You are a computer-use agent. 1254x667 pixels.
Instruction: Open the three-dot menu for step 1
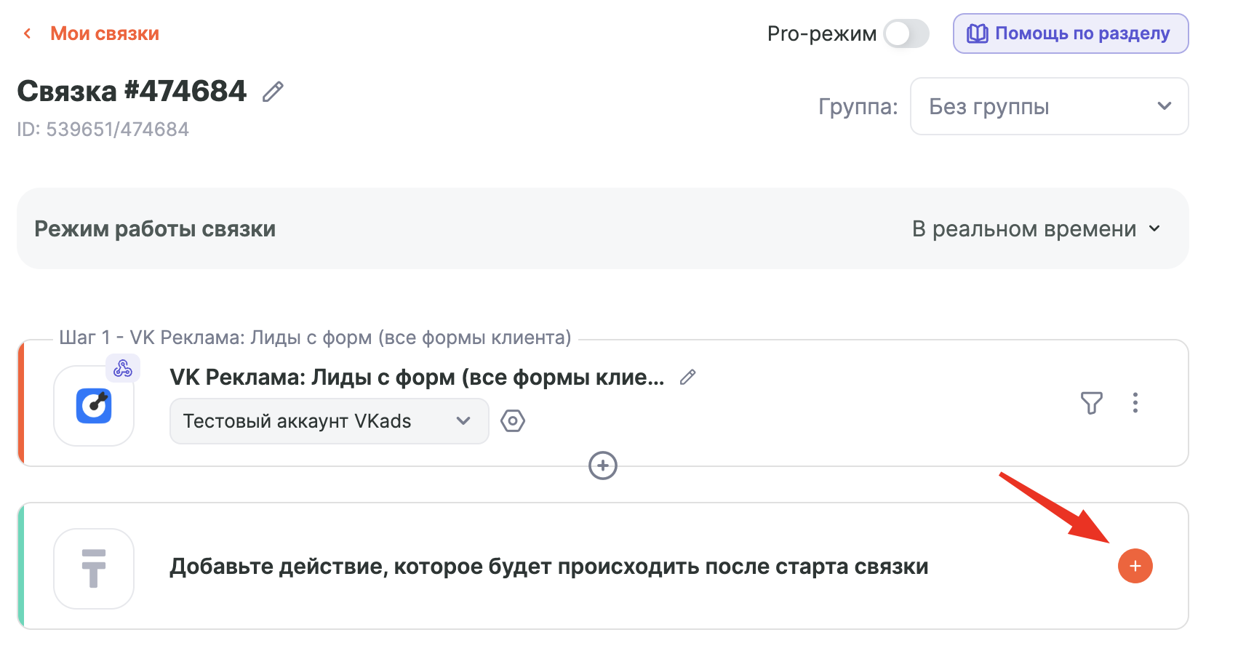click(1135, 403)
